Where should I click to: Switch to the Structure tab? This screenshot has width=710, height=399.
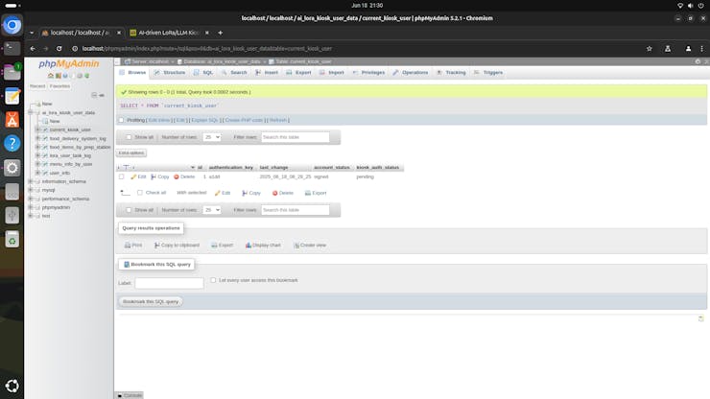click(x=170, y=73)
